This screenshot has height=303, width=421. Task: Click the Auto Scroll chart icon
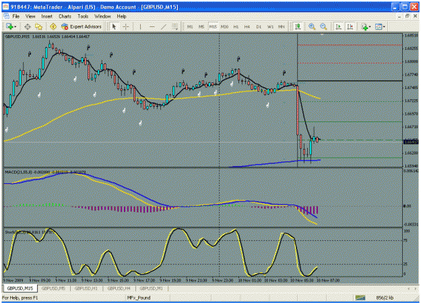click(339, 26)
